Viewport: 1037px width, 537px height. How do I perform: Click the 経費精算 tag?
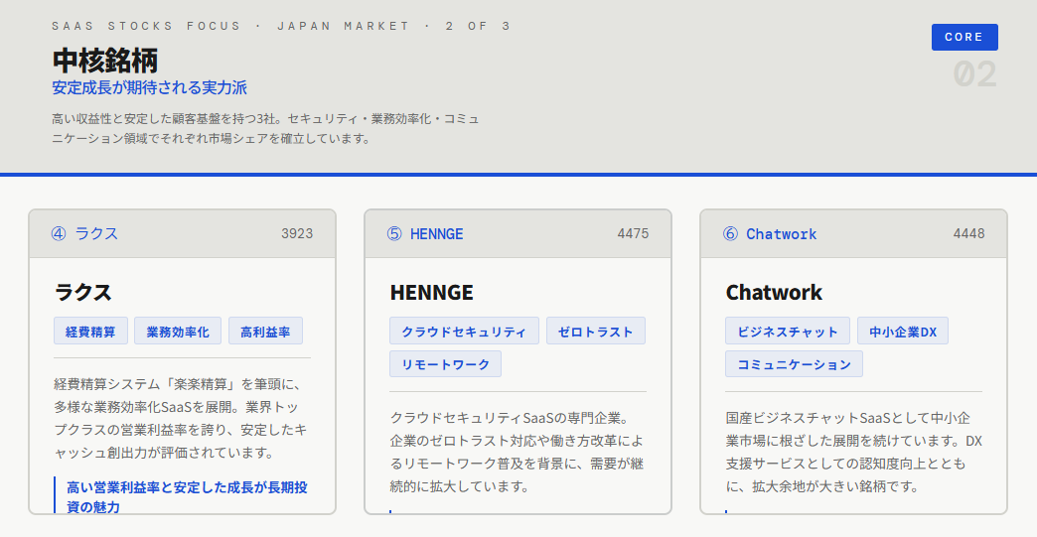tap(90, 332)
